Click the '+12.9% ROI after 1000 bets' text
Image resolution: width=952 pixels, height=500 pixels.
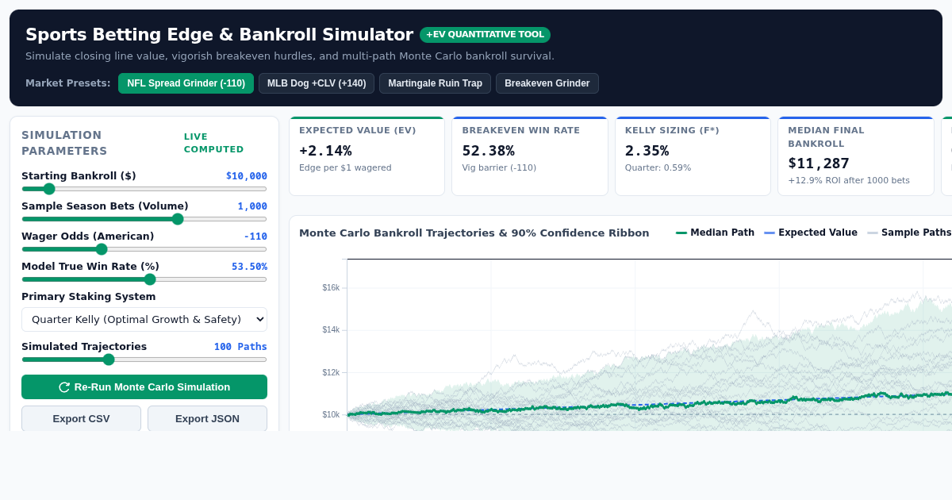coord(849,180)
